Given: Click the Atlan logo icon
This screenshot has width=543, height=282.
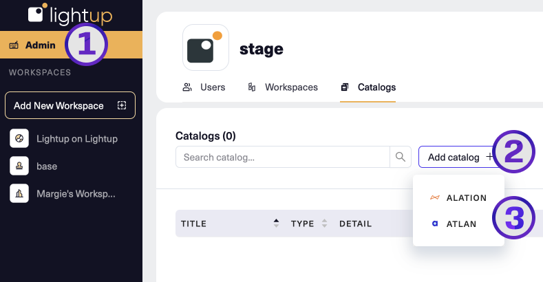Looking at the screenshot, I should (435, 224).
